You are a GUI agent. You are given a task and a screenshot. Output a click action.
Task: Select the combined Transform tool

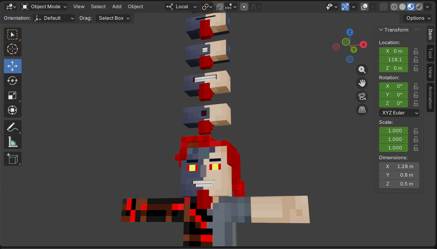click(x=12, y=110)
